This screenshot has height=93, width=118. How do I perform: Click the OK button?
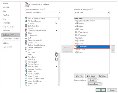[x=101, y=90]
